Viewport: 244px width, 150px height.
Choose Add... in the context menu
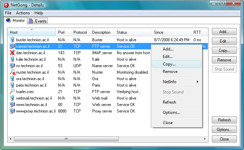coord(177,49)
